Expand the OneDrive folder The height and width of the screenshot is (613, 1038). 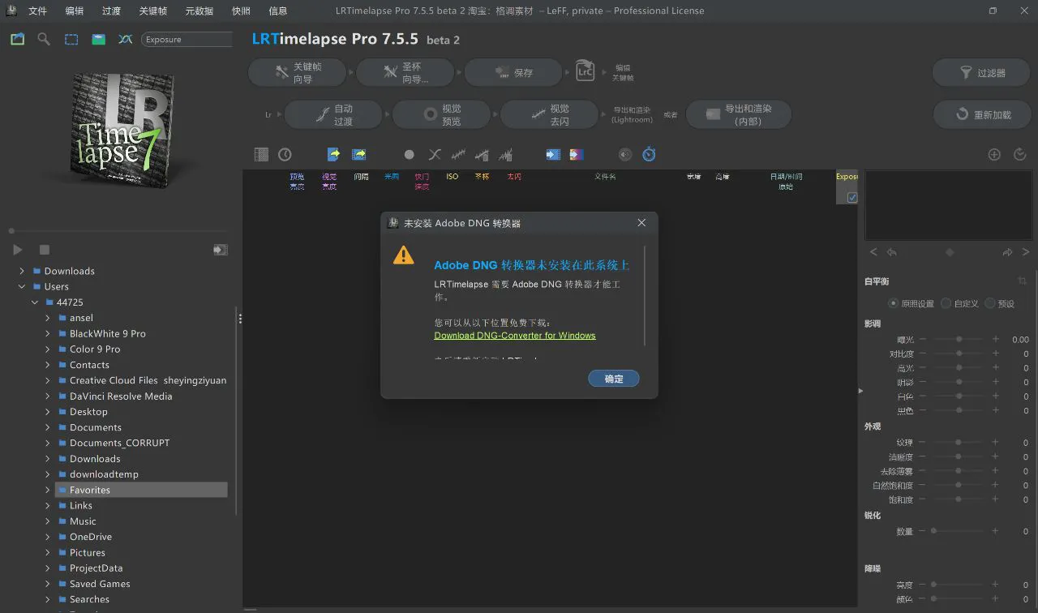(x=48, y=537)
